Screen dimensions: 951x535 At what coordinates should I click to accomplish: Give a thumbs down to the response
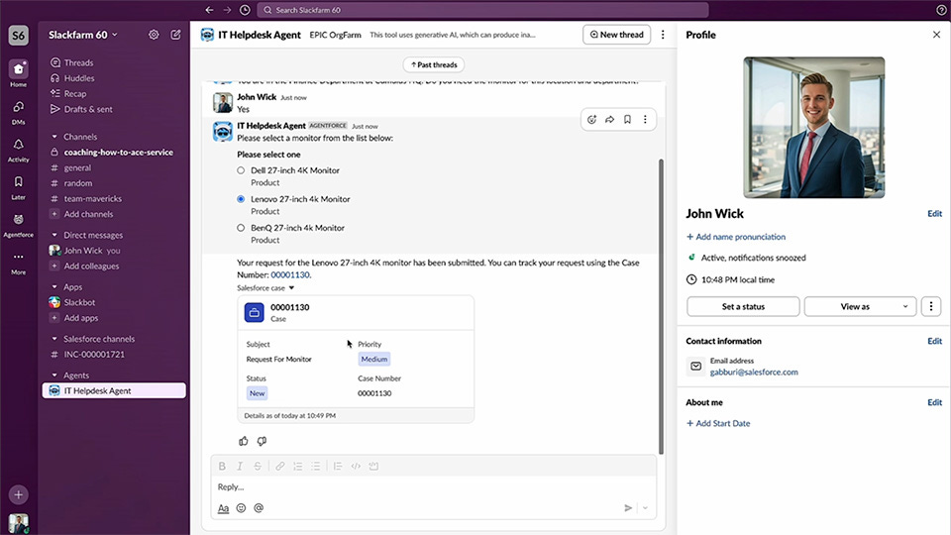point(262,441)
